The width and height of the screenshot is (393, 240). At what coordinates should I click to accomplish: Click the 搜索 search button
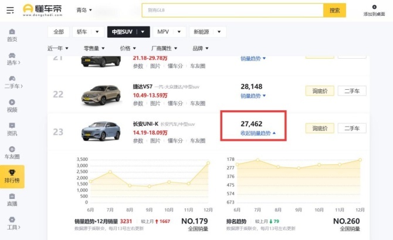[334, 11]
